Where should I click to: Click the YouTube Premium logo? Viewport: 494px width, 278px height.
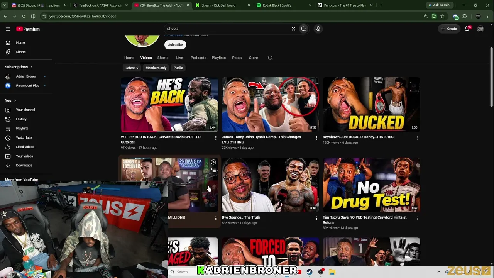coord(28,29)
